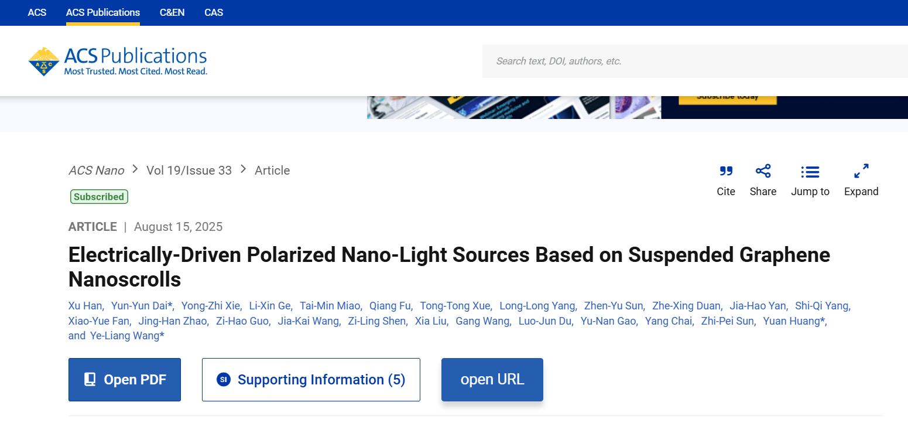Go to Vol 19/Issue 33 breadcrumb

tap(189, 171)
